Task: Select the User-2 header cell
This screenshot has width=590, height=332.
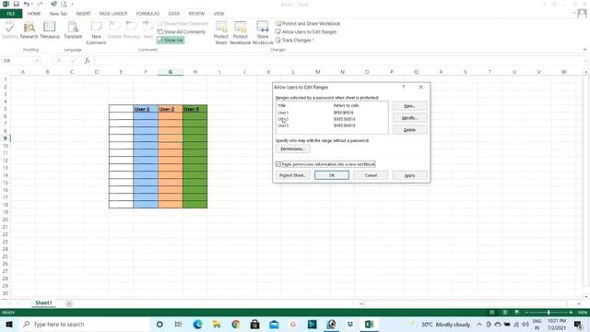Action: tap(170, 109)
